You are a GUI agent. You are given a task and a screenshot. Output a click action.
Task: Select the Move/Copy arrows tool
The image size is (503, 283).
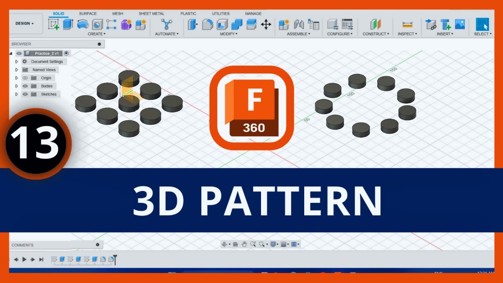[x=266, y=24]
